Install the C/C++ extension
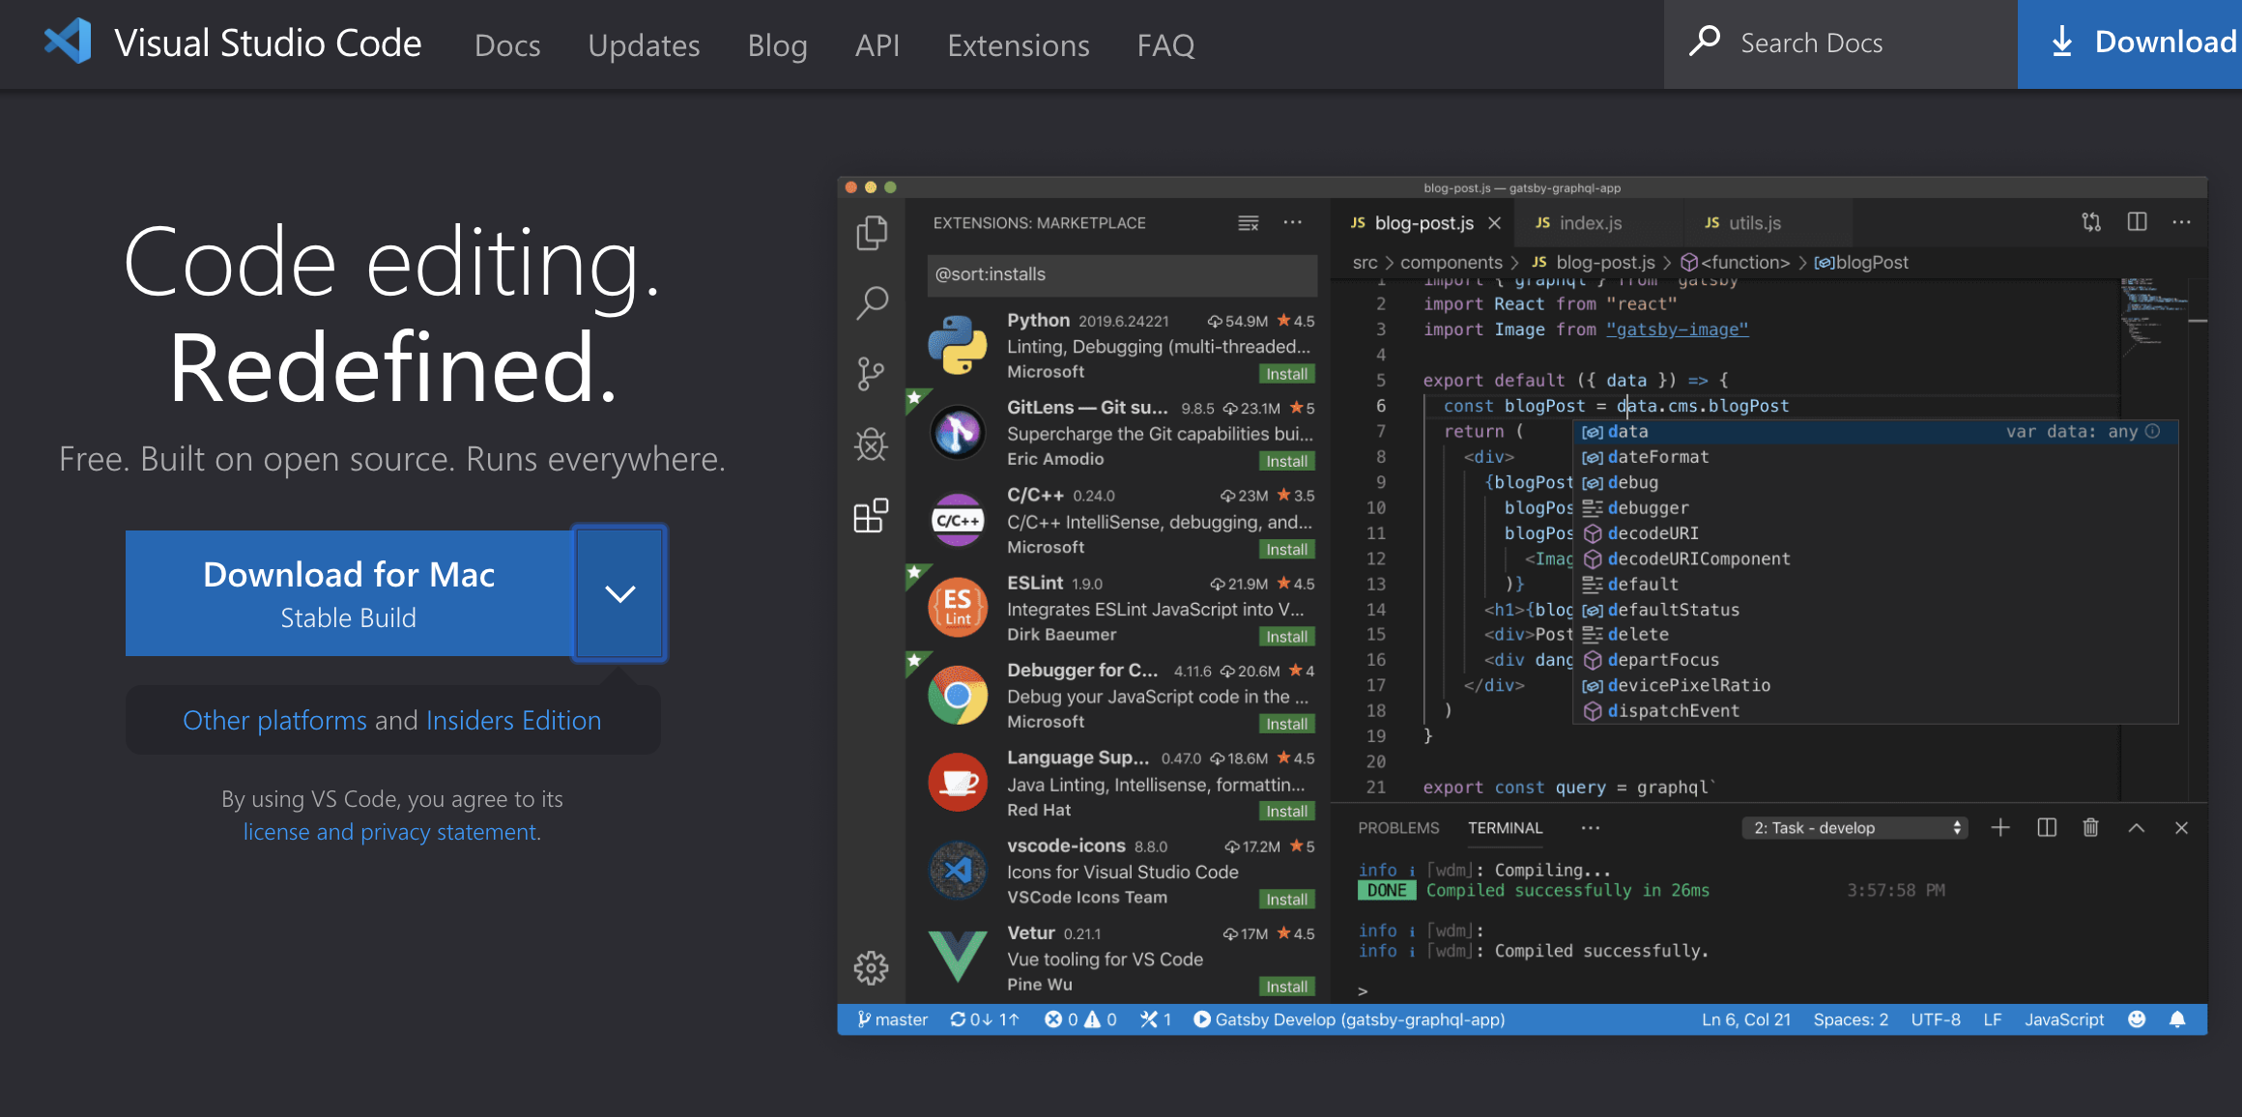 1287,549
